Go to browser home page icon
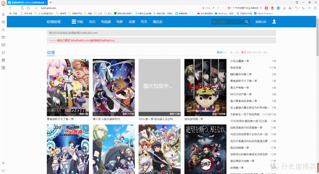The width and height of the screenshot is (319, 174). pos(28,8)
